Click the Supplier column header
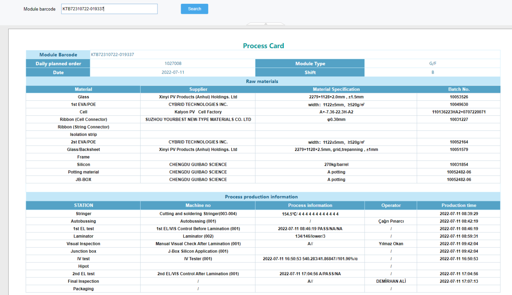This screenshot has height=295, width=512. click(198, 89)
